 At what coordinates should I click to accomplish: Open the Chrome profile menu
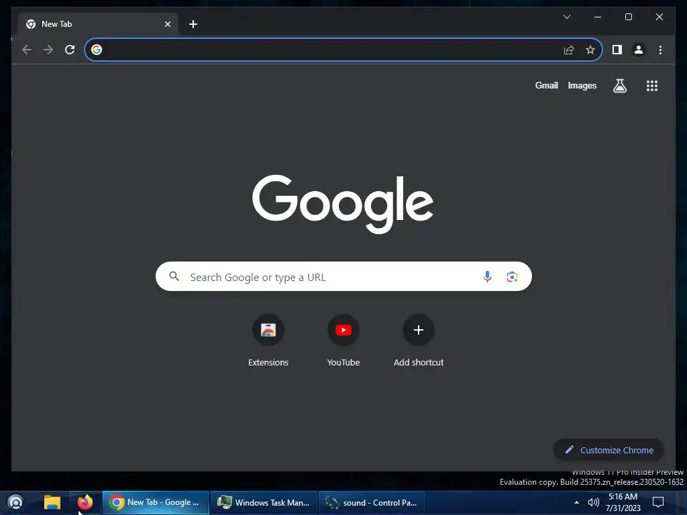[639, 50]
